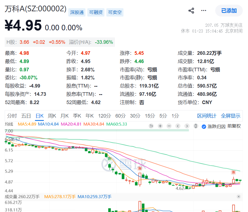Click the share icon
The image size is (248, 212).
191,10
